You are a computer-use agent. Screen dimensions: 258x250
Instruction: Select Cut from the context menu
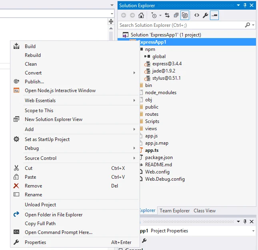point(75,168)
